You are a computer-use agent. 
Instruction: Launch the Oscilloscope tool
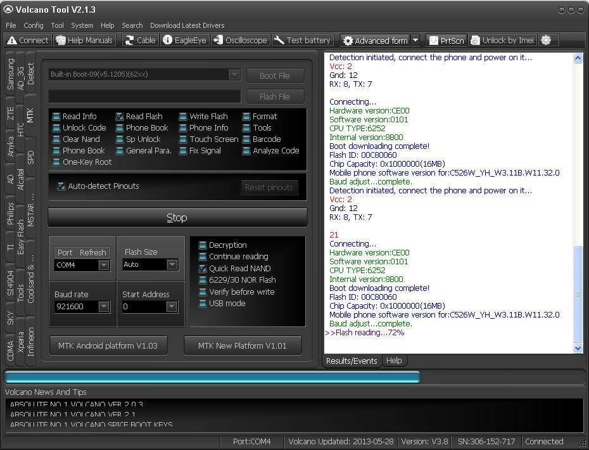(x=240, y=40)
